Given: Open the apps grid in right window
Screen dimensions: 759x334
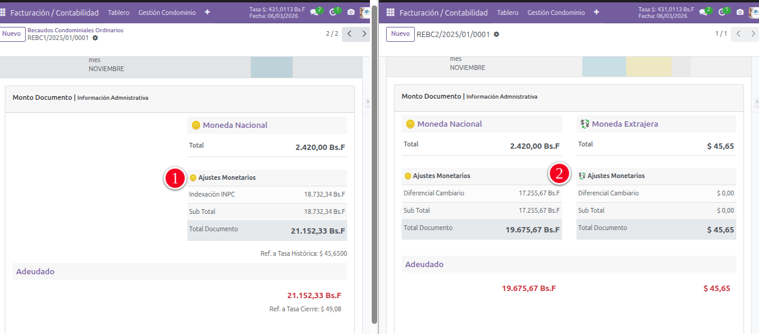Looking at the screenshot, I should (391, 13).
